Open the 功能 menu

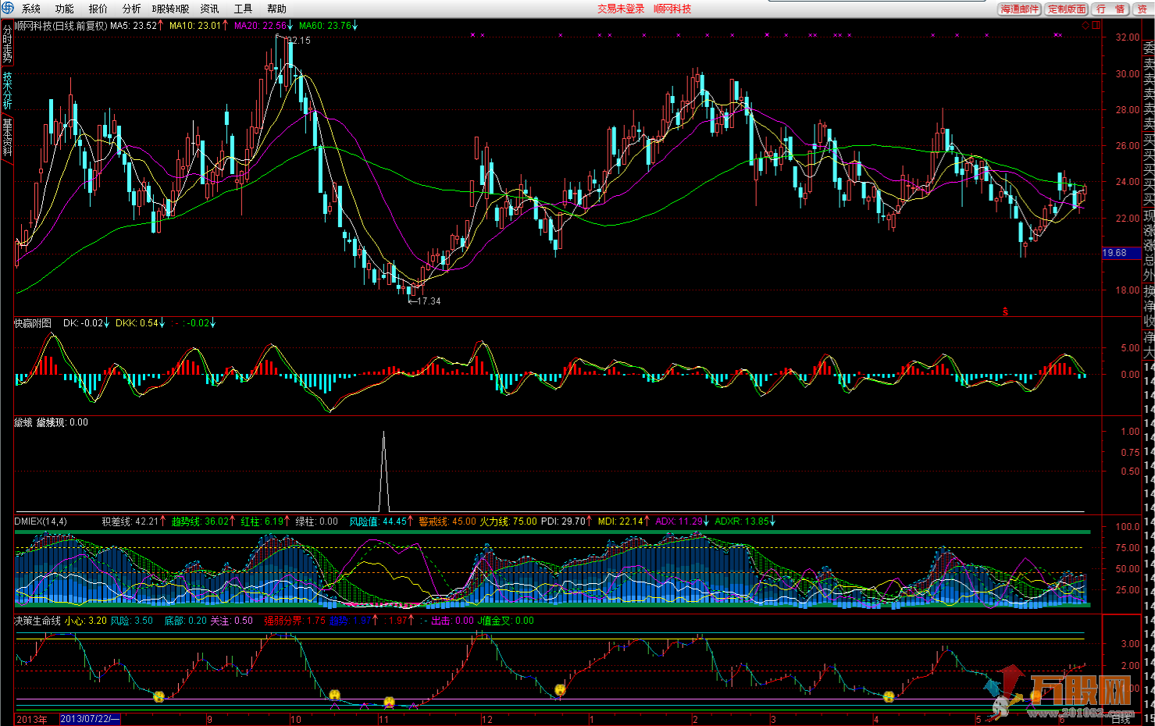(x=65, y=9)
